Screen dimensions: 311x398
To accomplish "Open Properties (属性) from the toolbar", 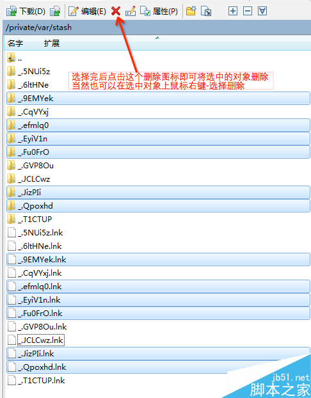I will point(159,12).
